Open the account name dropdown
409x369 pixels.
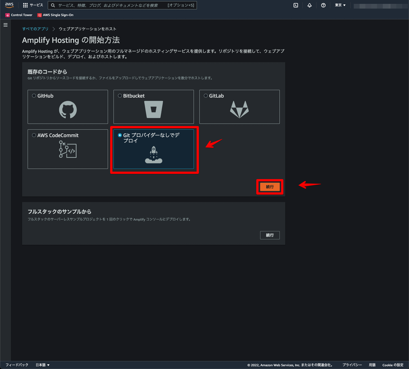point(381,5)
